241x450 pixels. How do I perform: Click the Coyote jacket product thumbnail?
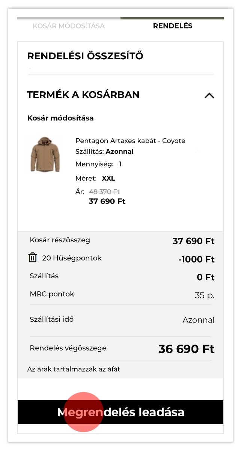45,154
